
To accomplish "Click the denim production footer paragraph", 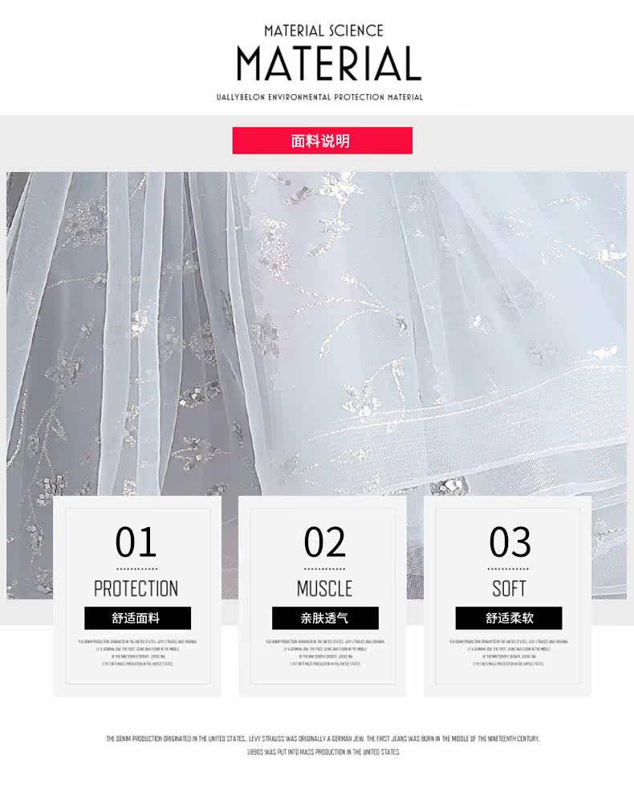I will (x=323, y=746).
